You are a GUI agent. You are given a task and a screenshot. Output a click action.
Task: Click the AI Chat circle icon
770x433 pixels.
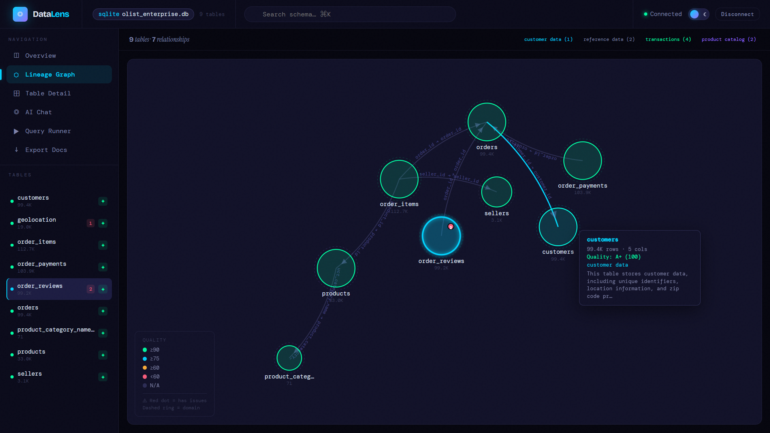point(16,112)
